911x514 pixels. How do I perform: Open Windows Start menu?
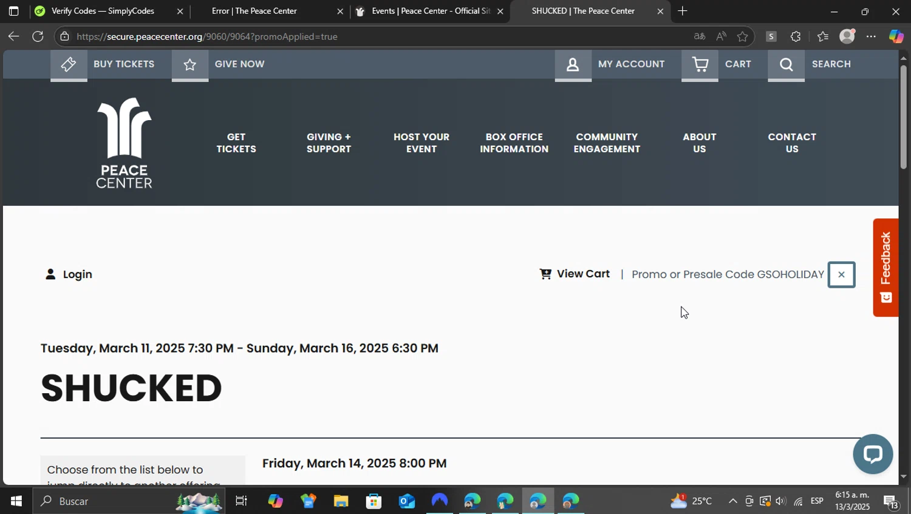tap(16, 501)
